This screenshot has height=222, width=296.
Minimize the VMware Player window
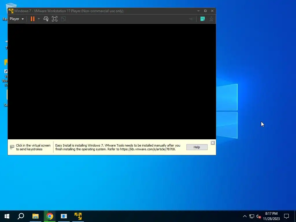click(198, 11)
